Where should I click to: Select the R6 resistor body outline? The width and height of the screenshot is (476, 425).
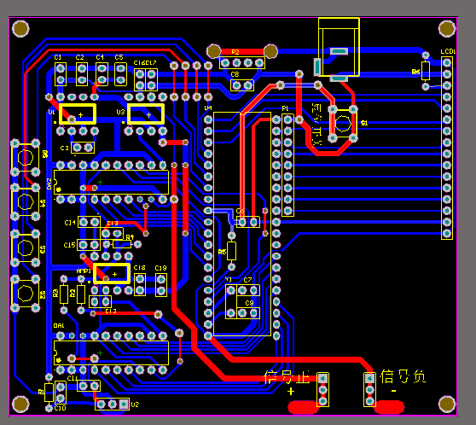[426, 71]
